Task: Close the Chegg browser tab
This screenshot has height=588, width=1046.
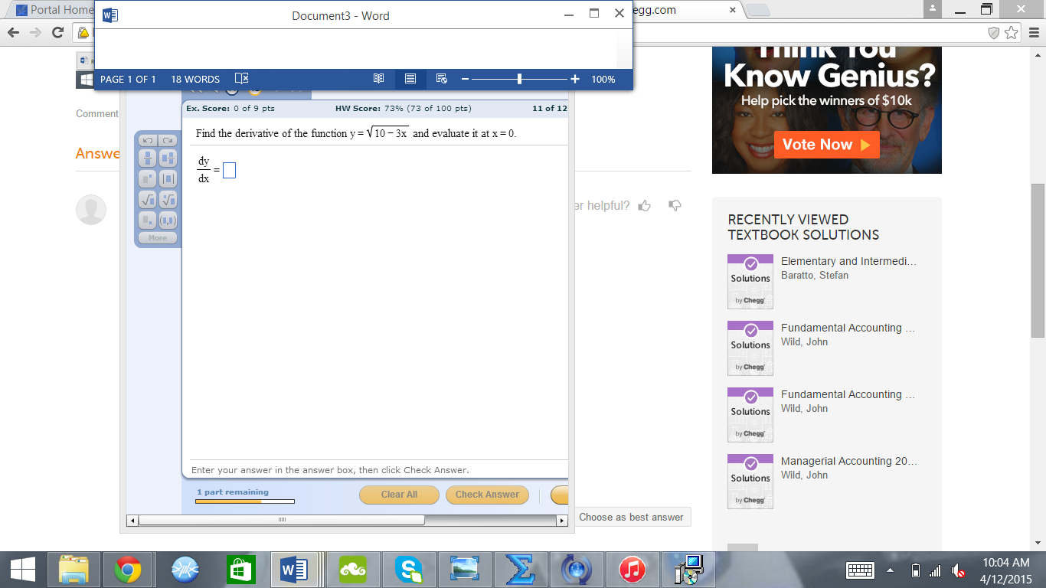Action: [733, 11]
